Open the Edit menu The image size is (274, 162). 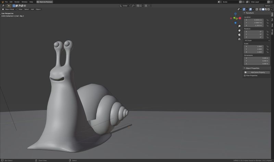pos(11,2)
